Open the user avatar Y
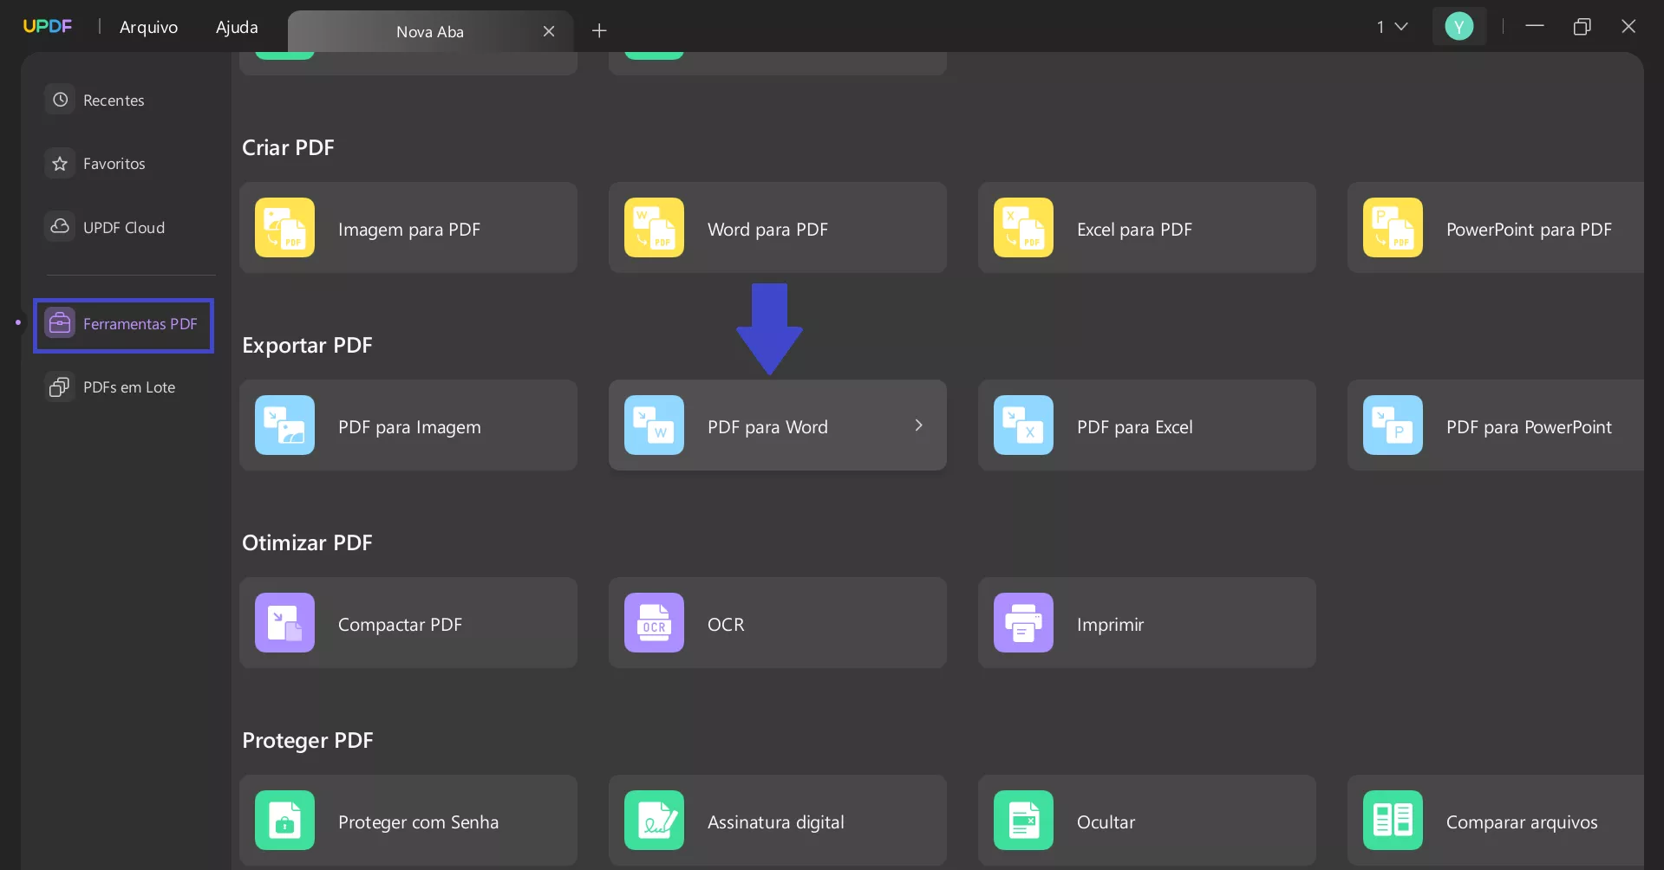The image size is (1664, 870). (x=1459, y=27)
